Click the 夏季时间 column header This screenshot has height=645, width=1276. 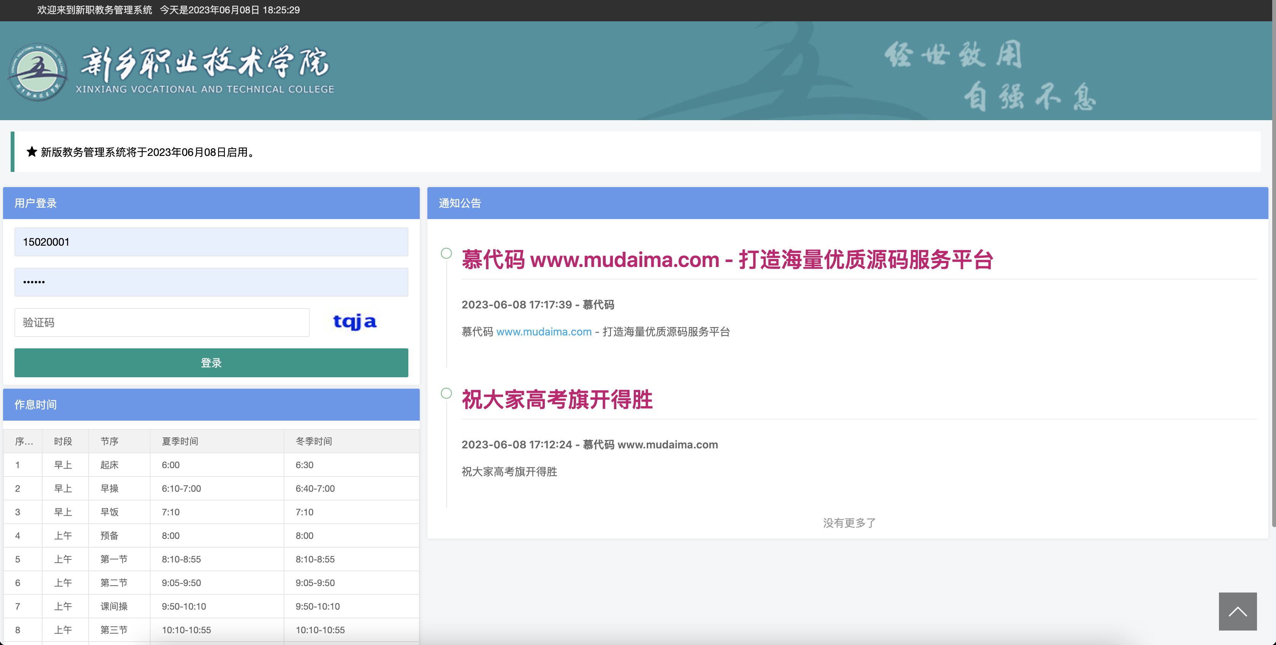(x=216, y=441)
